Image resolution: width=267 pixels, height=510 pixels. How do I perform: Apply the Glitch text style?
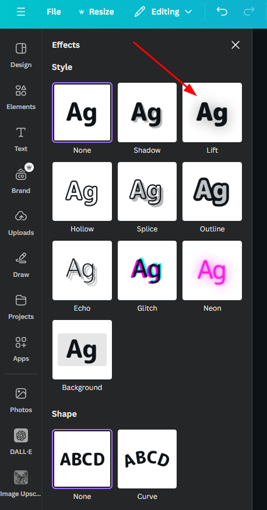point(147,270)
